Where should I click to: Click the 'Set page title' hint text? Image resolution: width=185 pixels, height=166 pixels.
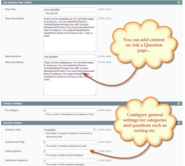pos(52,13)
